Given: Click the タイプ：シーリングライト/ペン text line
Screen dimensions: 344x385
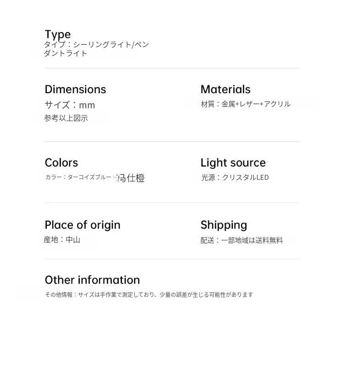Looking at the screenshot, I should click(x=96, y=45).
